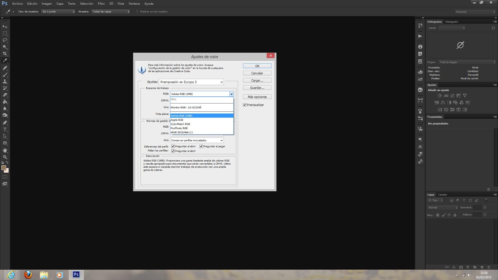Open the Paths panel icon
The width and height of the screenshot is (498, 280).
click(420, 100)
